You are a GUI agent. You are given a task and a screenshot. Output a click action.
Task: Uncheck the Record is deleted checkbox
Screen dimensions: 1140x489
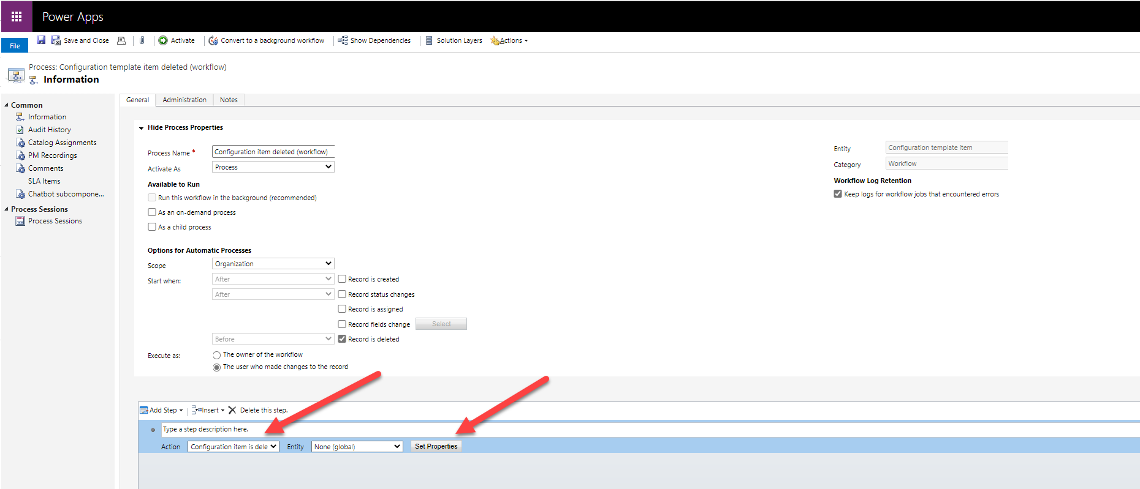pos(342,339)
